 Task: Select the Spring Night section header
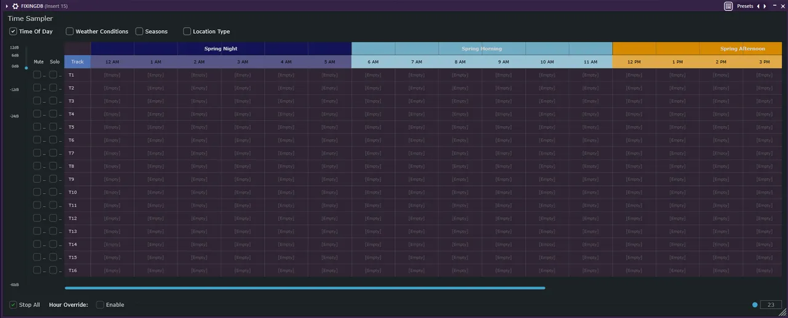pos(221,49)
